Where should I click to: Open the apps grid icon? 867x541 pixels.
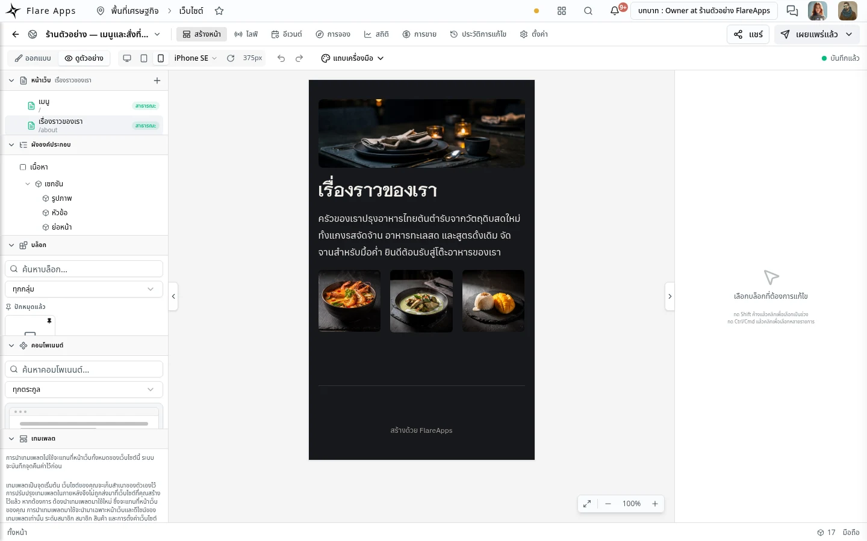tap(562, 11)
